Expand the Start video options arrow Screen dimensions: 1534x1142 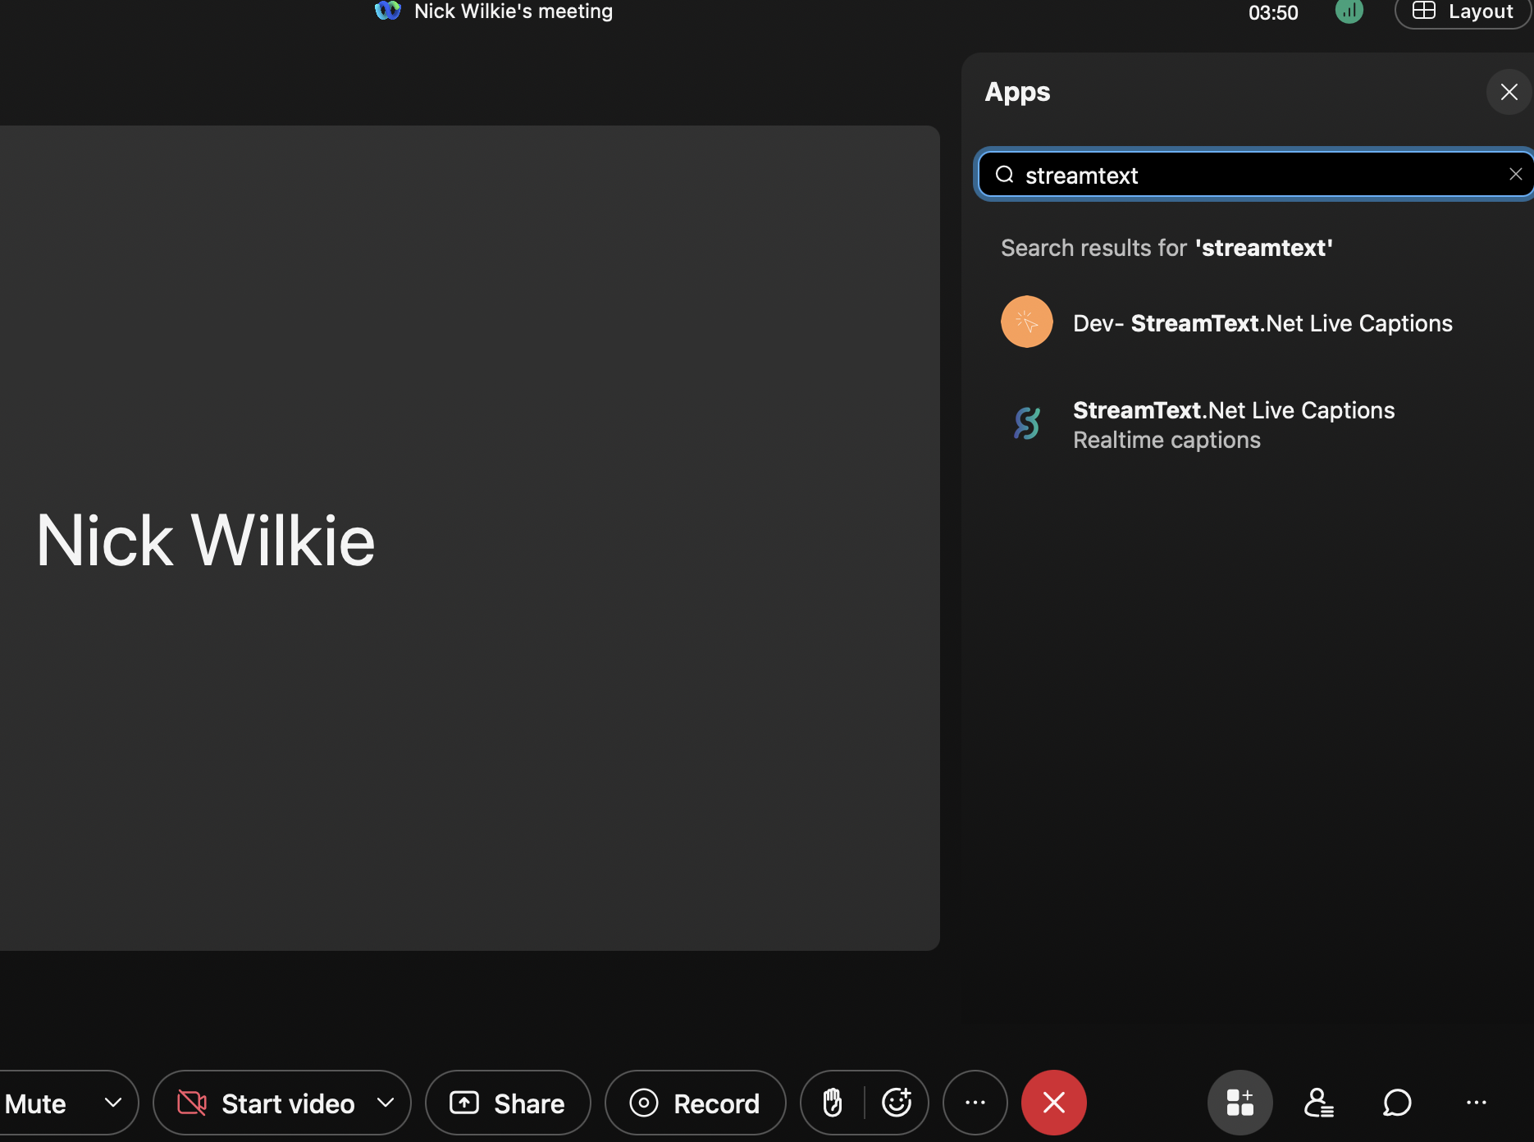coord(386,1103)
